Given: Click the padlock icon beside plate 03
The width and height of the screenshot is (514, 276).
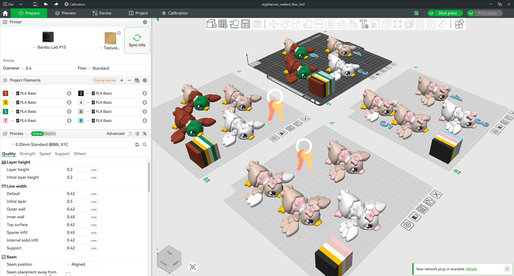Looking at the screenshot, I should tap(282, 133).
